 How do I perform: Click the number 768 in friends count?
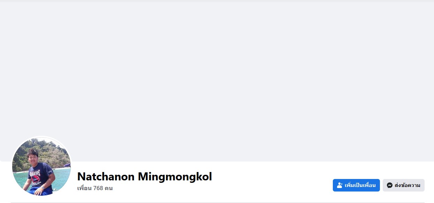tap(98, 188)
